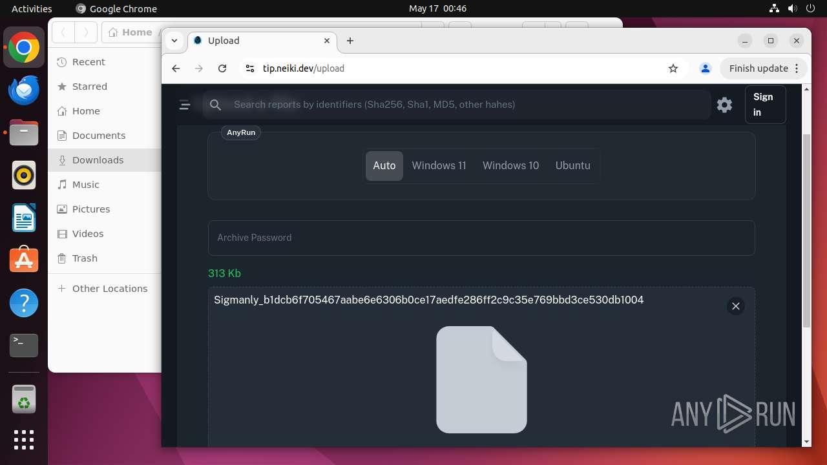Open the power icon in top bar

coord(810,8)
